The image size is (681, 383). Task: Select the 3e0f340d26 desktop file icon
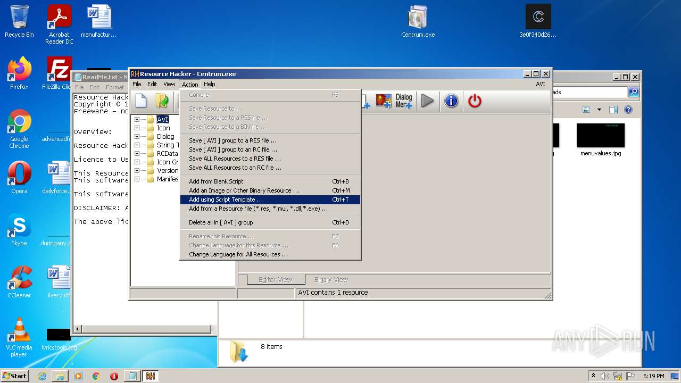538,21
